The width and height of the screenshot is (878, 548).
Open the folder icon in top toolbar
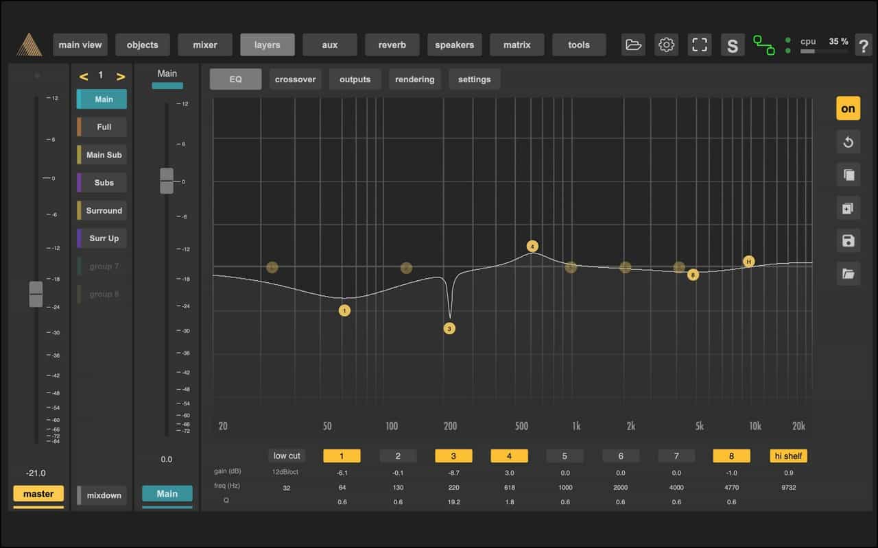click(x=633, y=45)
